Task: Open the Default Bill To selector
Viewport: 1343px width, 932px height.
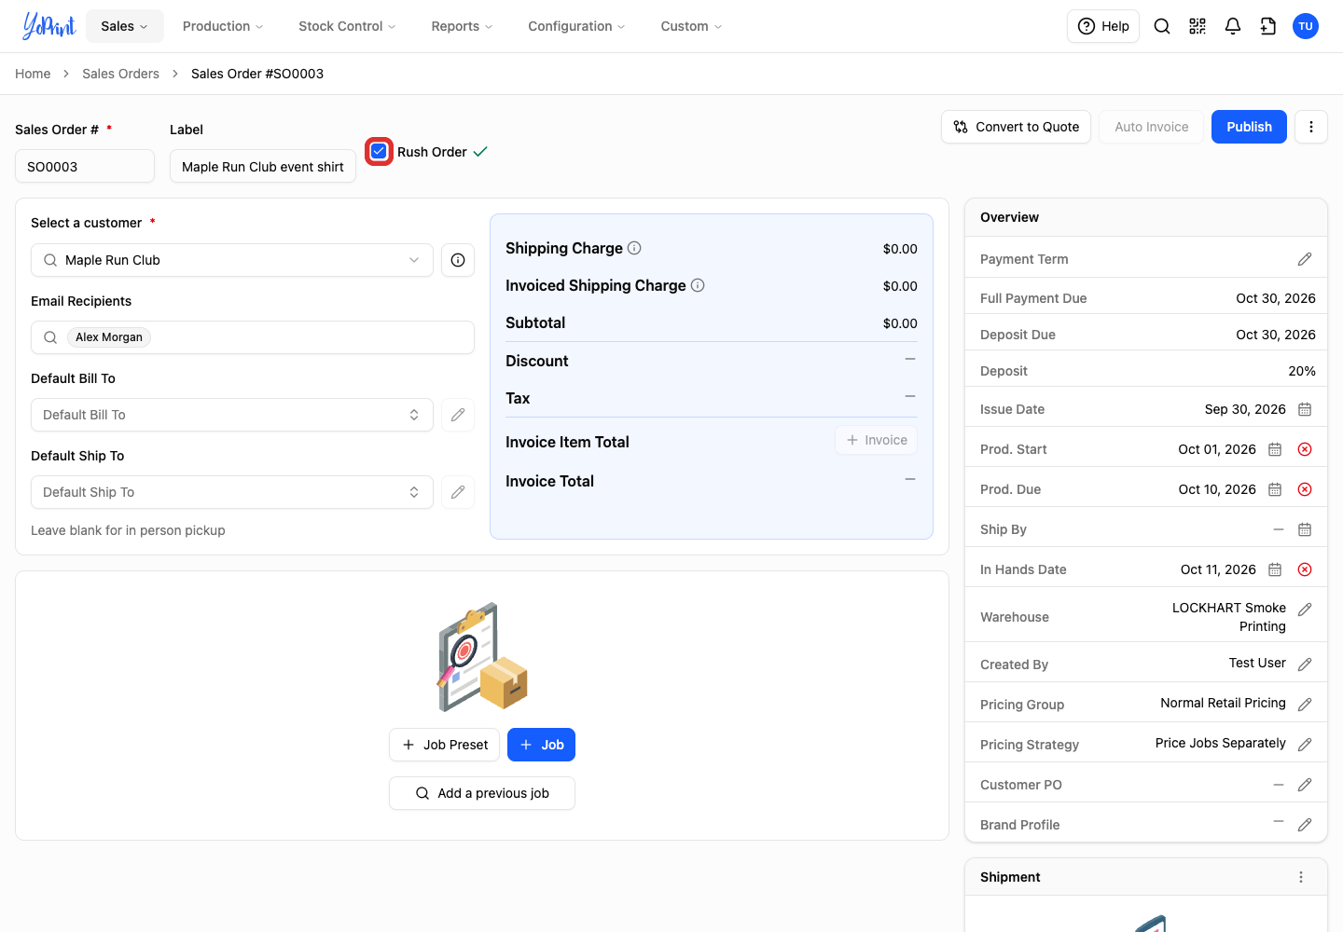Action: click(232, 415)
